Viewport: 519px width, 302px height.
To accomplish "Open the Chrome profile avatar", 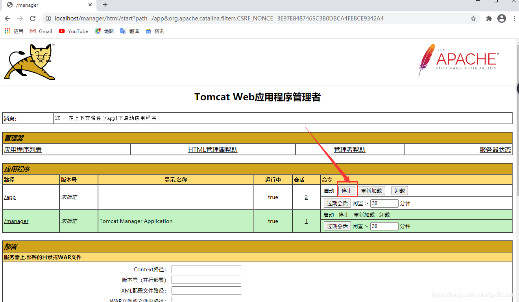I will point(502,18).
